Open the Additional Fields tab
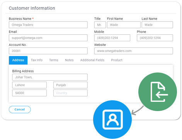 92,60
